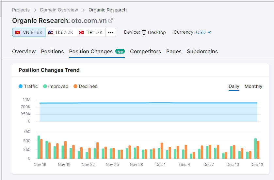This screenshot has height=180, width=274.
Task: Switch chart to Monthly view
Action: pyautogui.click(x=253, y=86)
